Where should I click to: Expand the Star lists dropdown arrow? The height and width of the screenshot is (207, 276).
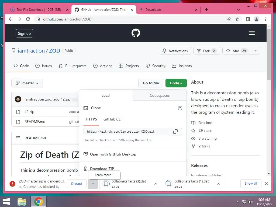point(256,51)
